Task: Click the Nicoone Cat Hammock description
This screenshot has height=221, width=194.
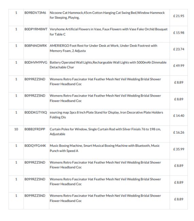Action: 107,15
